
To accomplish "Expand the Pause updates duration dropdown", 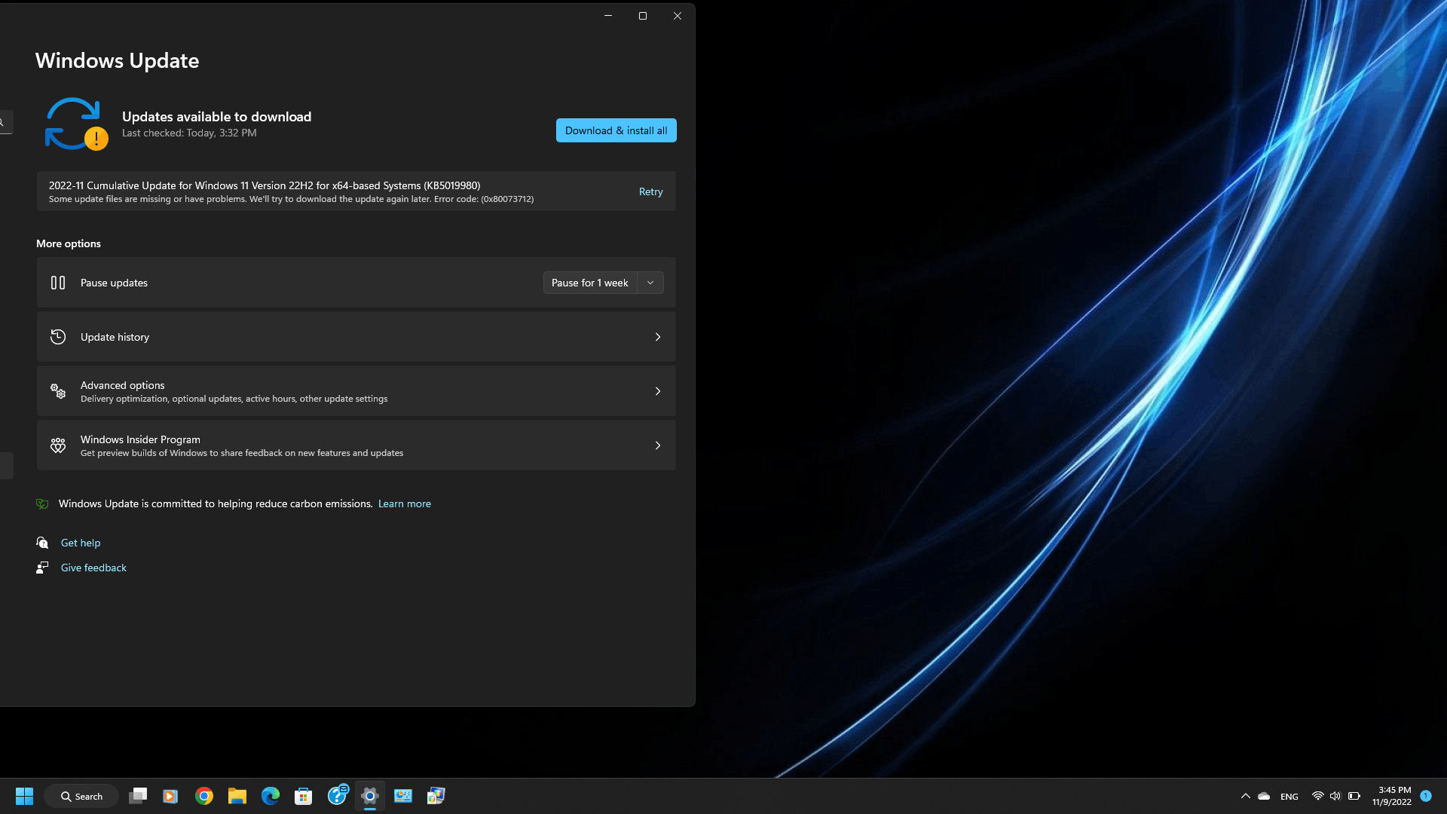I will coord(650,283).
